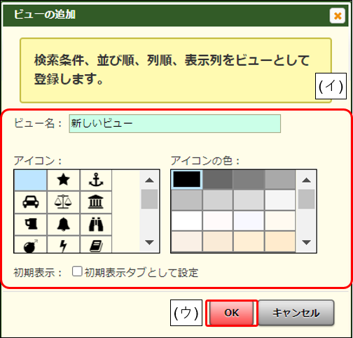Choose the binoculars icon
The width and height of the screenshot is (353, 338).
(96, 224)
